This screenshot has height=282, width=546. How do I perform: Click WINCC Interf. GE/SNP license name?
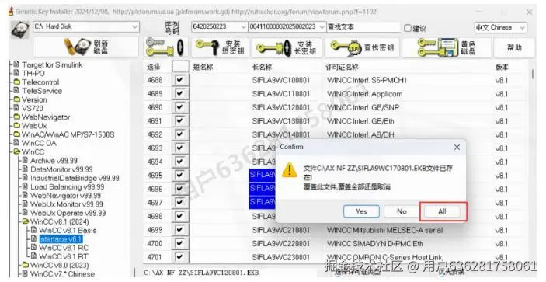(x=363, y=107)
